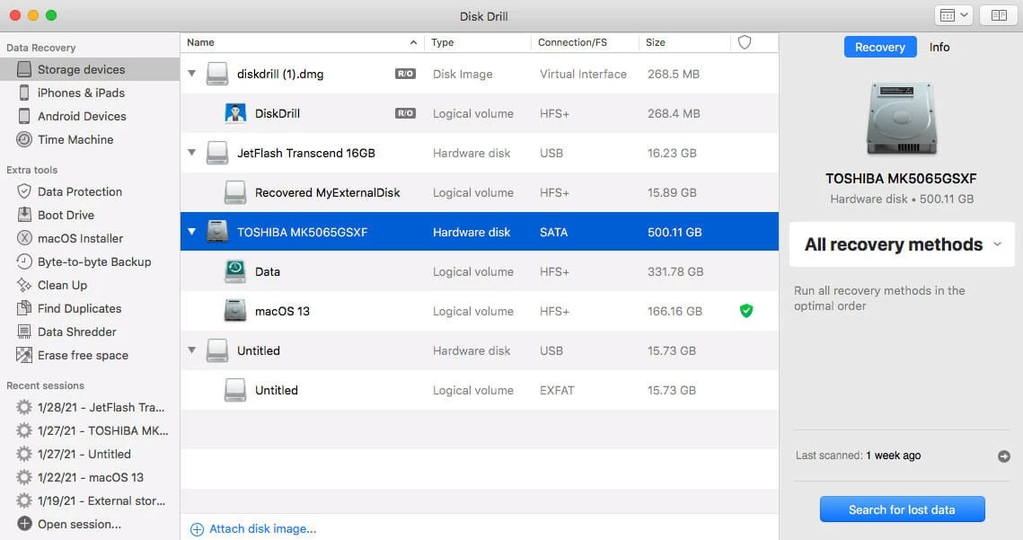This screenshot has height=540, width=1023.
Task: Click R/O badge on diskdrill (1).dmg
Action: (405, 74)
